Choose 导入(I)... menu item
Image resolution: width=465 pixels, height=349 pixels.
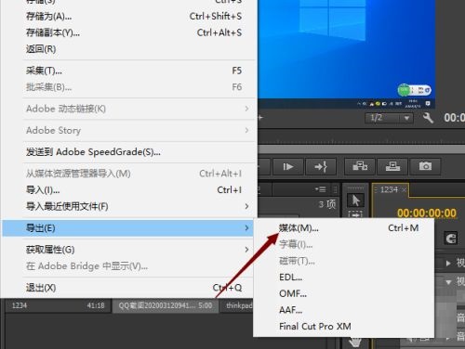tap(129, 190)
